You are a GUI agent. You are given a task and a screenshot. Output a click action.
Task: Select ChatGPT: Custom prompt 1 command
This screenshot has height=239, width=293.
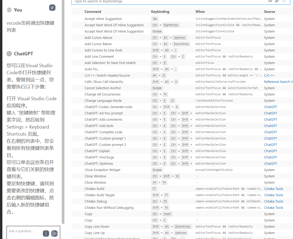click(105, 139)
